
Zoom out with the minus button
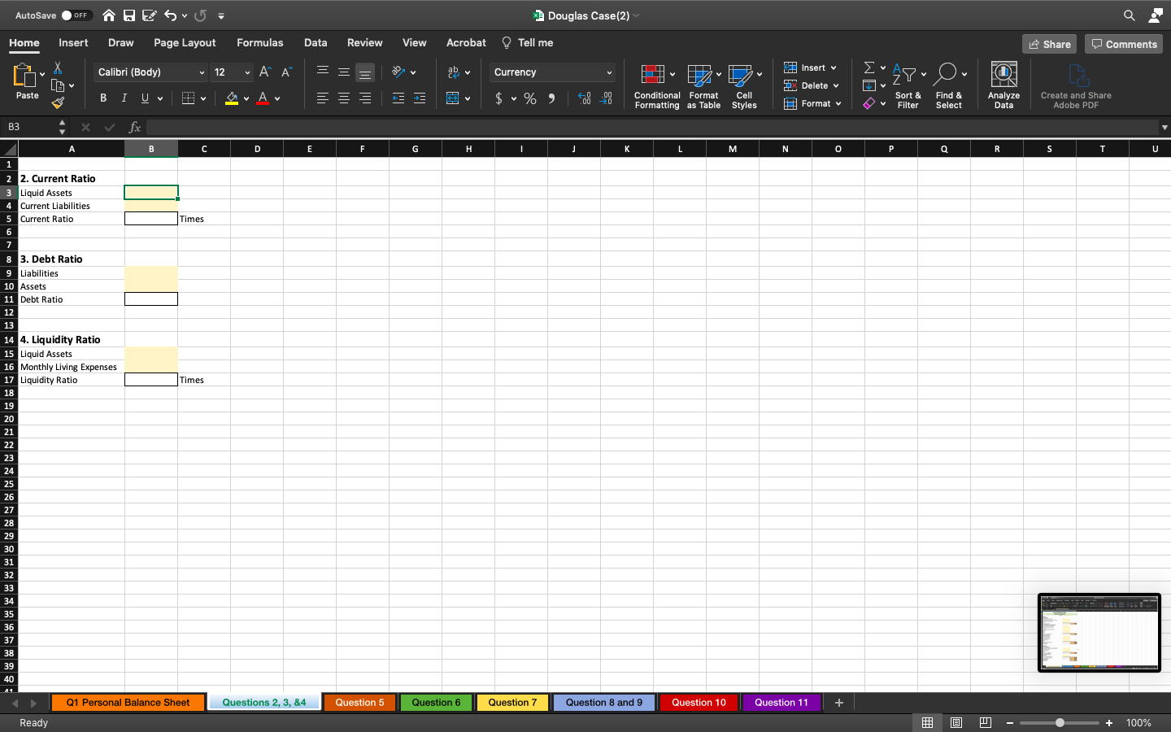[1010, 723]
